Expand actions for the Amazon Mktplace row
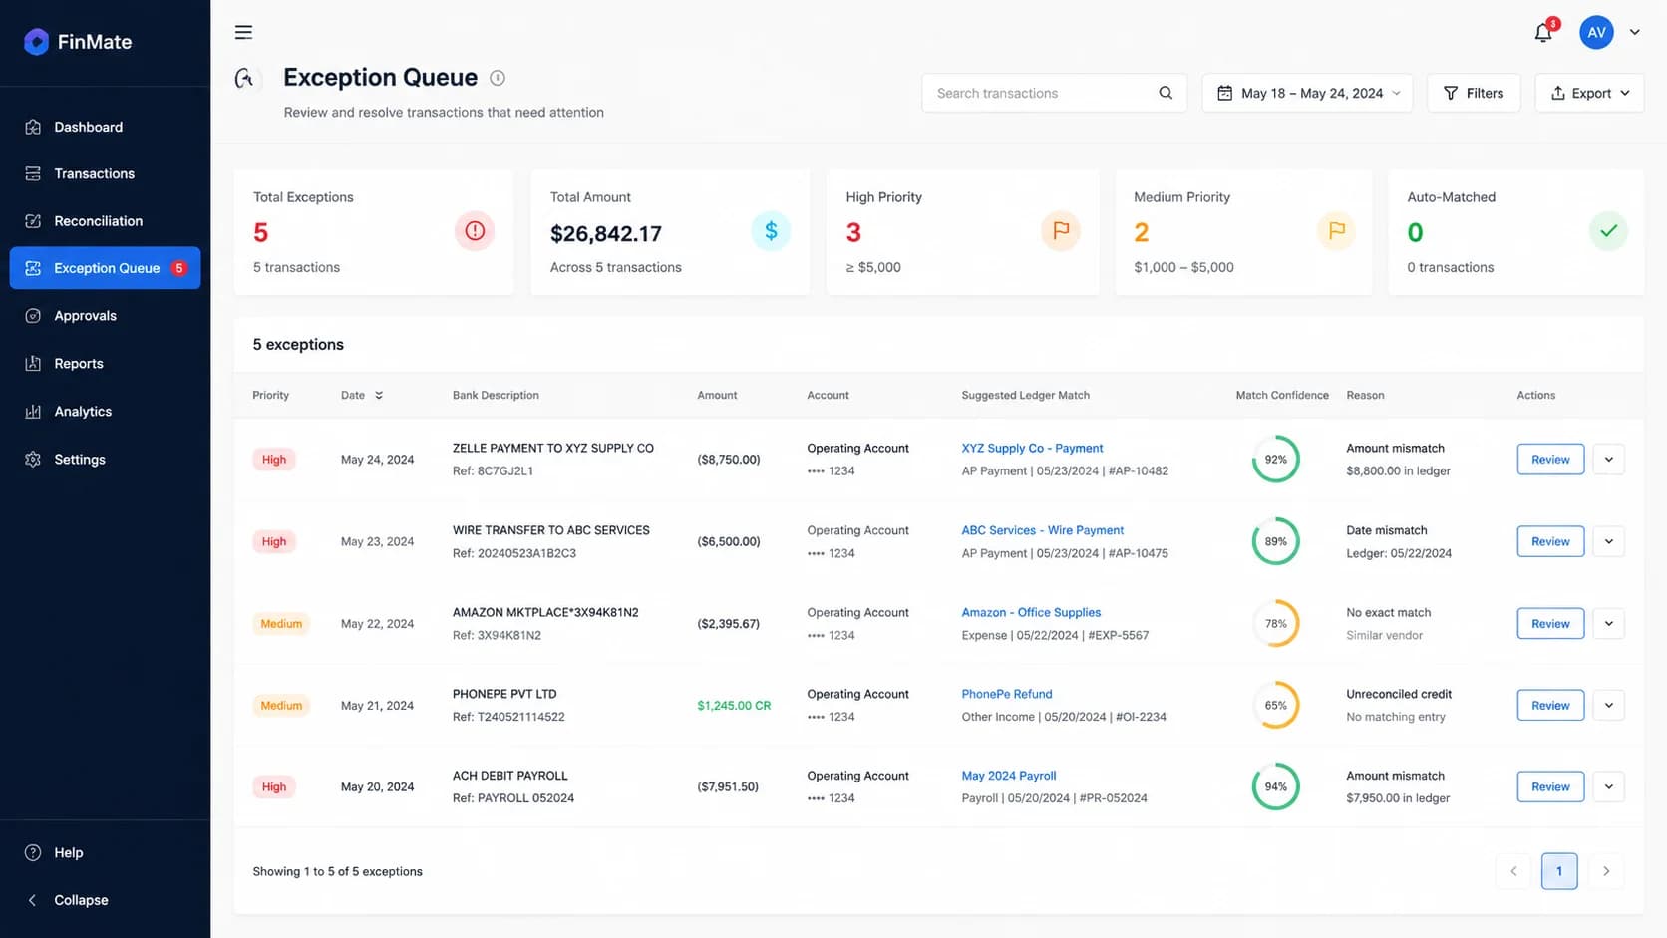This screenshot has width=1667, height=938. (1609, 624)
